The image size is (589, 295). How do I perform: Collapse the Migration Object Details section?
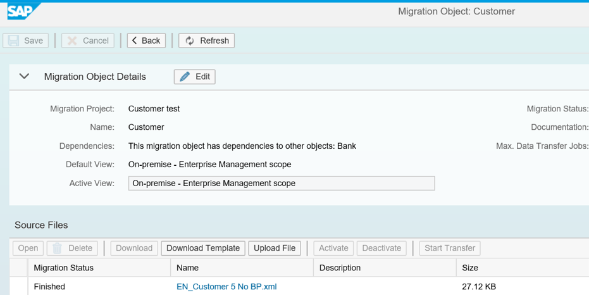pyautogui.click(x=25, y=77)
